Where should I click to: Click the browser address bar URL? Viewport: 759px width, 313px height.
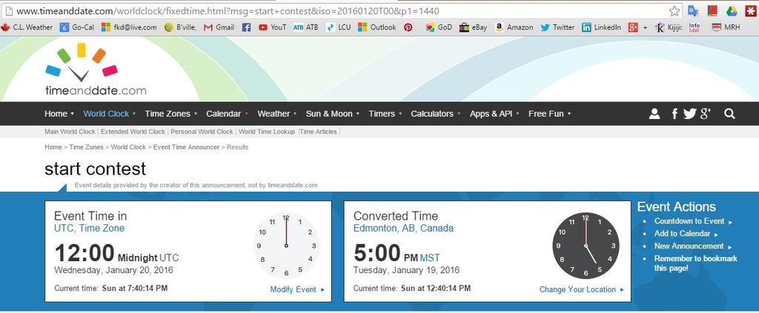(222, 11)
